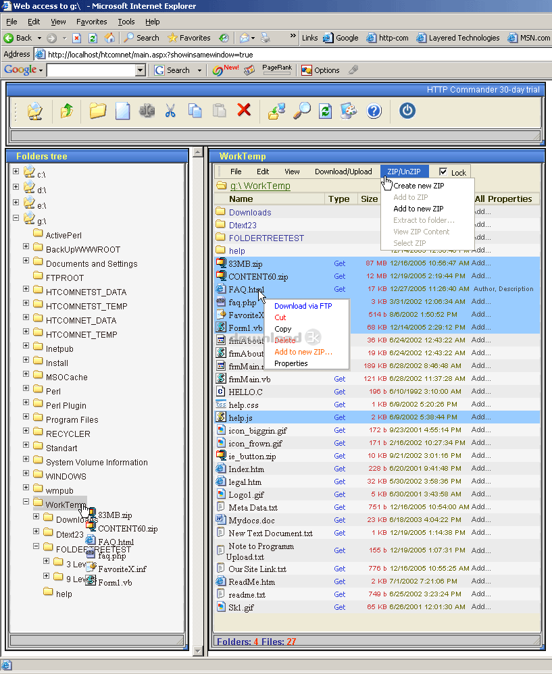
Task: Click the paste clipboard toolbar icon
Action: pos(220,111)
